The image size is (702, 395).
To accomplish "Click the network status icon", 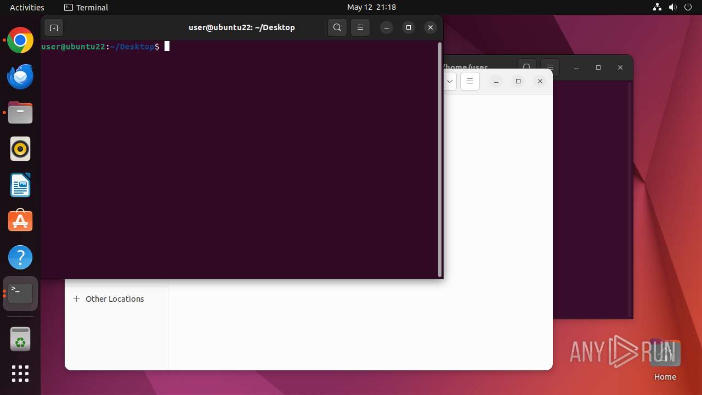I will click(658, 7).
